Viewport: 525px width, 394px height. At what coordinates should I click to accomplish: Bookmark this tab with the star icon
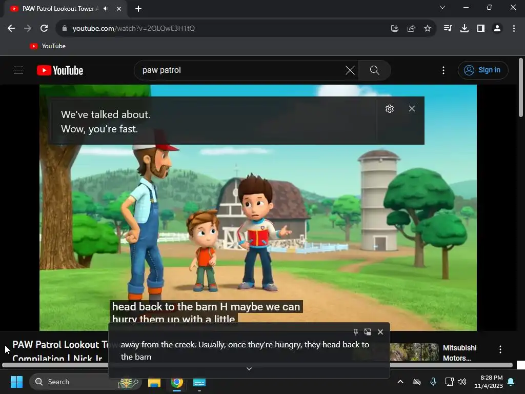point(428,29)
